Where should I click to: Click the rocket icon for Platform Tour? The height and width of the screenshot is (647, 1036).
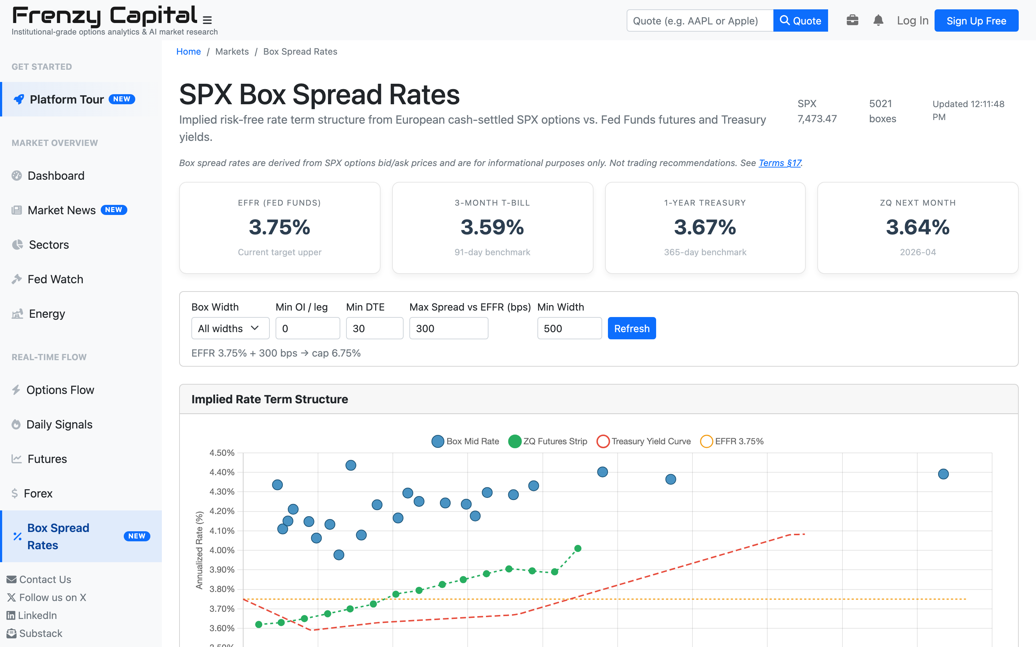(x=19, y=99)
